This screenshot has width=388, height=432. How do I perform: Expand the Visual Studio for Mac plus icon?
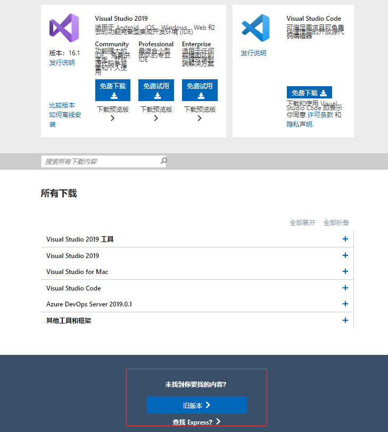(345, 271)
